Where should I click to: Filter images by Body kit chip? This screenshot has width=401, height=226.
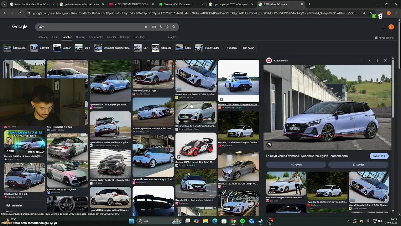[41, 48]
